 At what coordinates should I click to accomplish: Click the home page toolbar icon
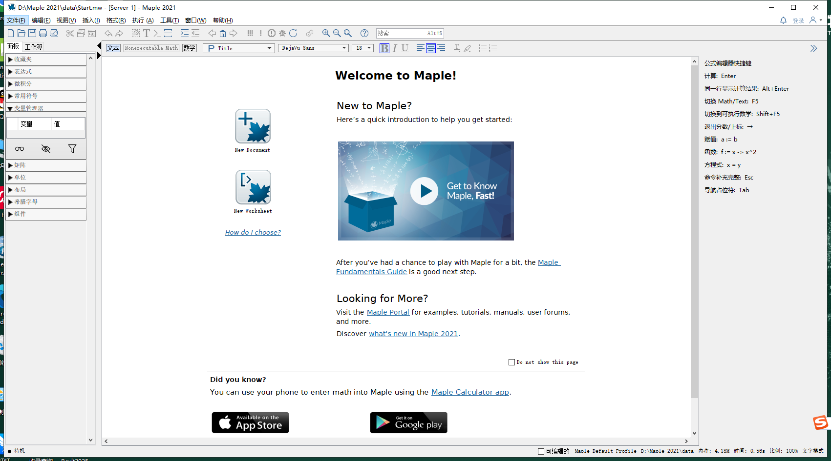[223, 33]
